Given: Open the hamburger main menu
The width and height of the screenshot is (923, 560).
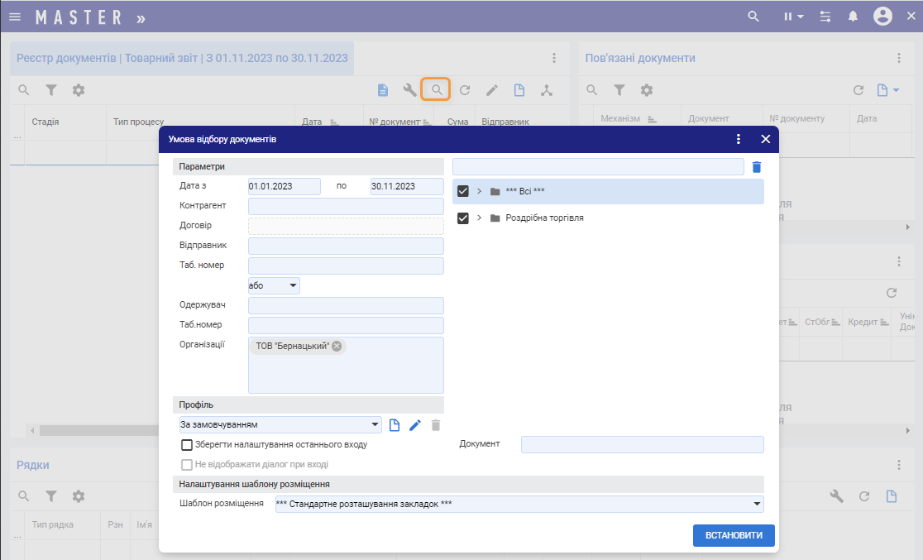Looking at the screenshot, I should pos(15,17).
